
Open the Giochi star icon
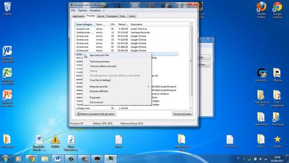[277, 141]
